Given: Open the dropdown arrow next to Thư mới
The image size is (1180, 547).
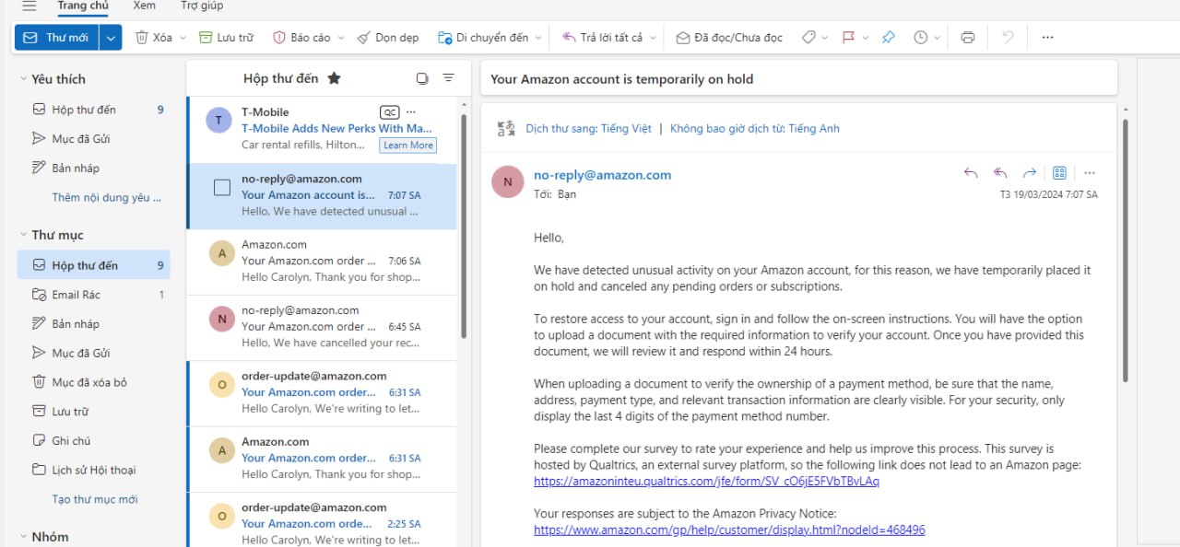Looking at the screenshot, I should [111, 38].
